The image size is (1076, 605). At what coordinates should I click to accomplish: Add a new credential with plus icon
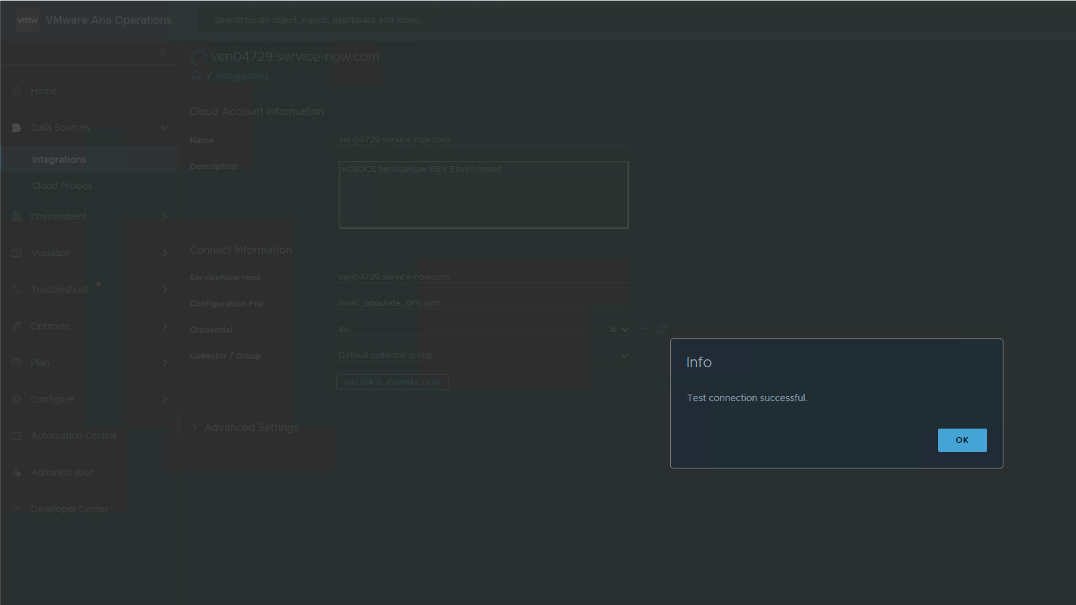[643, 329]
